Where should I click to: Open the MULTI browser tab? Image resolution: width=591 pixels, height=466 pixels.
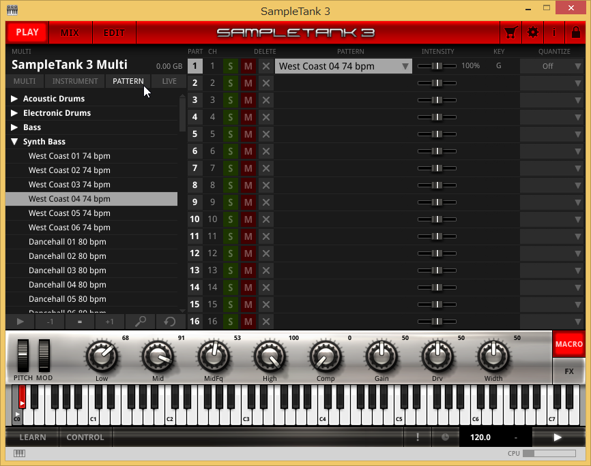click(x=25, y=81)
